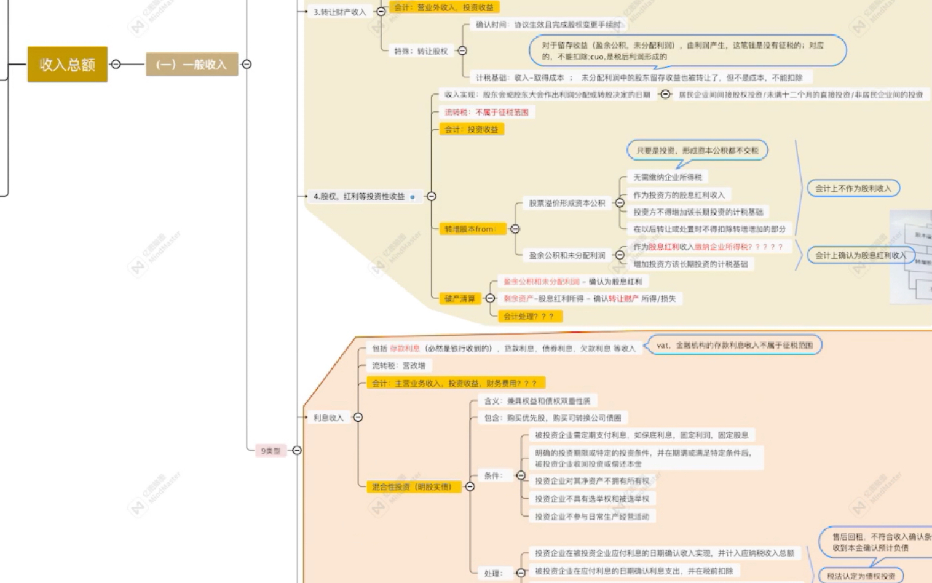
Task: Click the 对于留存收益 callout bubble
Action: click(688, 50)
